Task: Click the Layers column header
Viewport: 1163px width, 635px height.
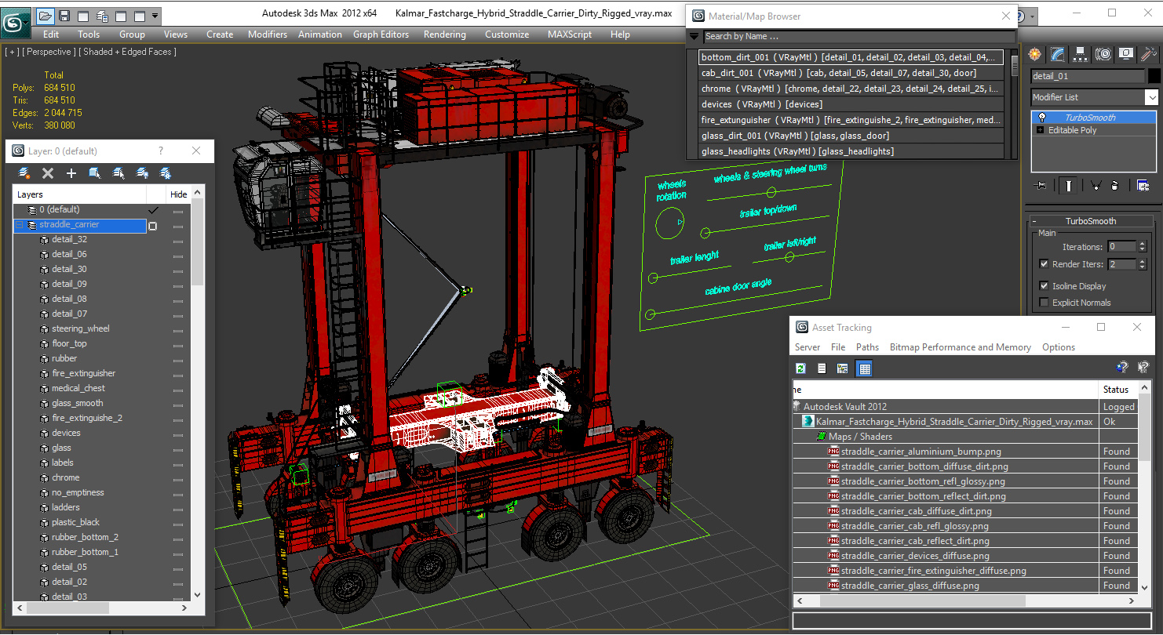Action: [x=80, y=194]
